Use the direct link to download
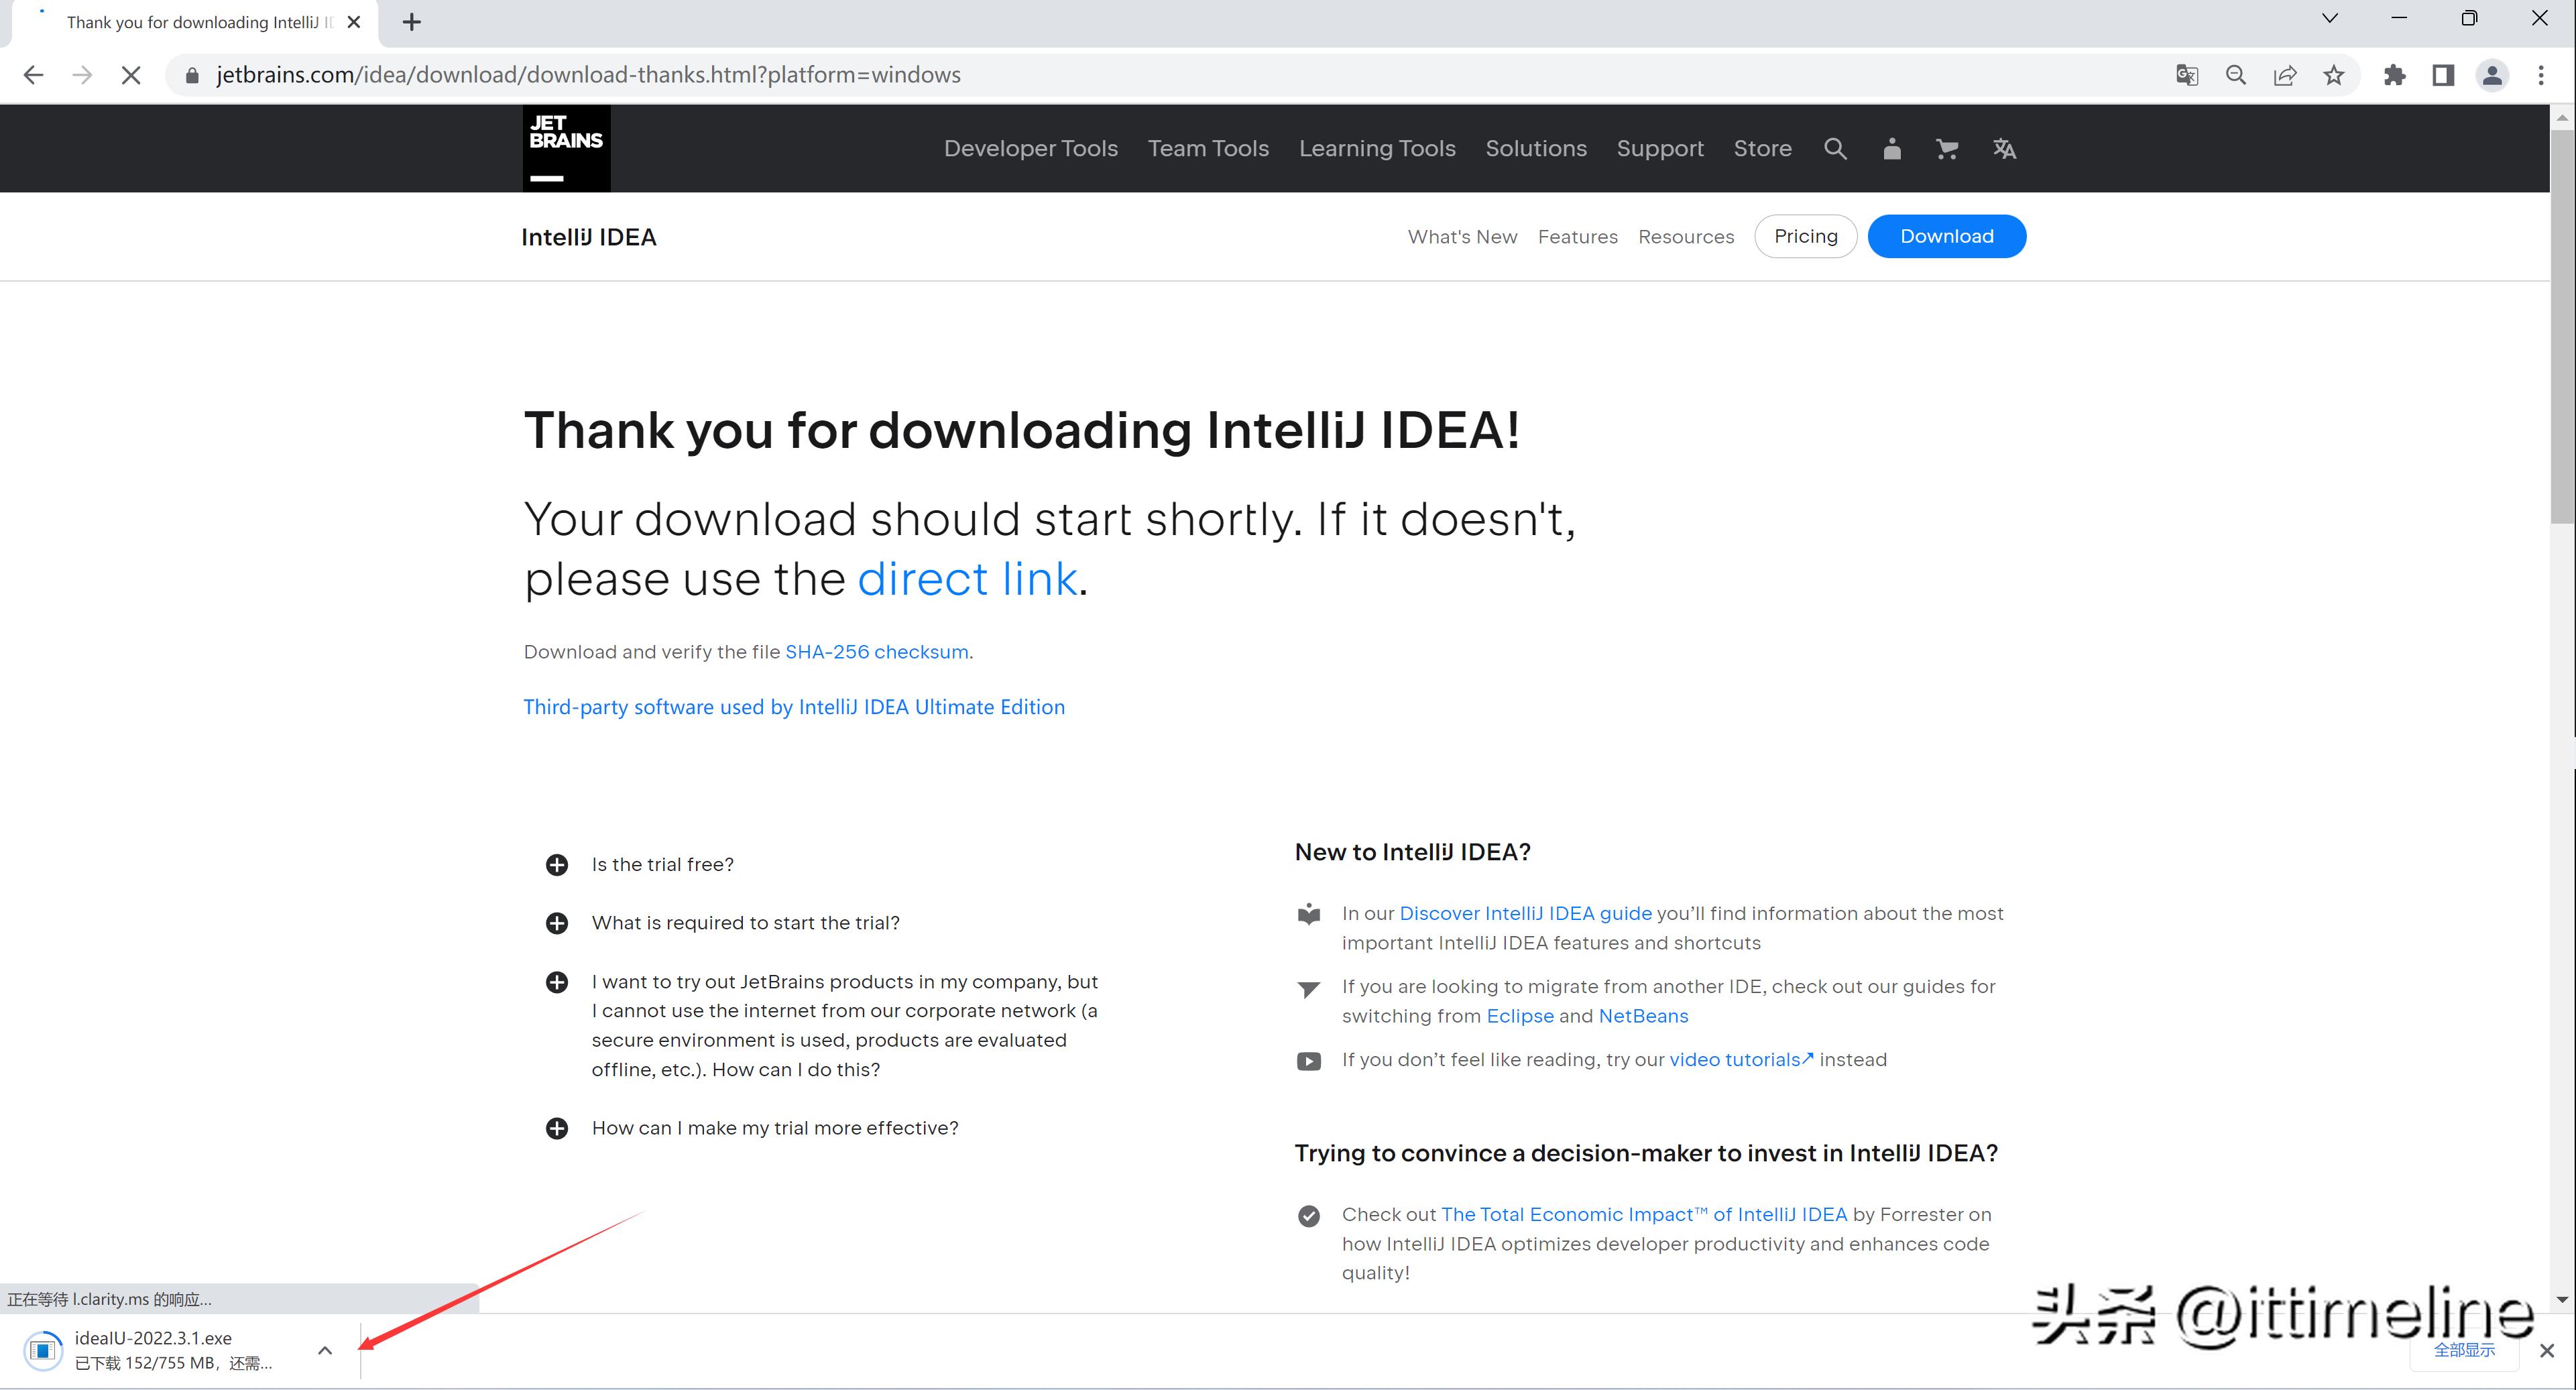Screen dimensions: 2576x1390 [x=967, y=579]
